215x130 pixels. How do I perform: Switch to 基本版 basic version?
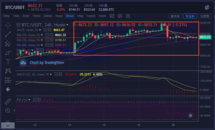click(175, 16)
